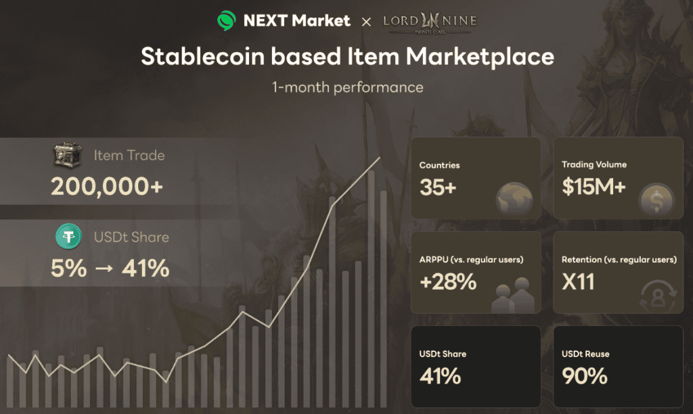Click the USDt Share 5% → 41% figure
This screenshot has width=693, height=414.
110,269
